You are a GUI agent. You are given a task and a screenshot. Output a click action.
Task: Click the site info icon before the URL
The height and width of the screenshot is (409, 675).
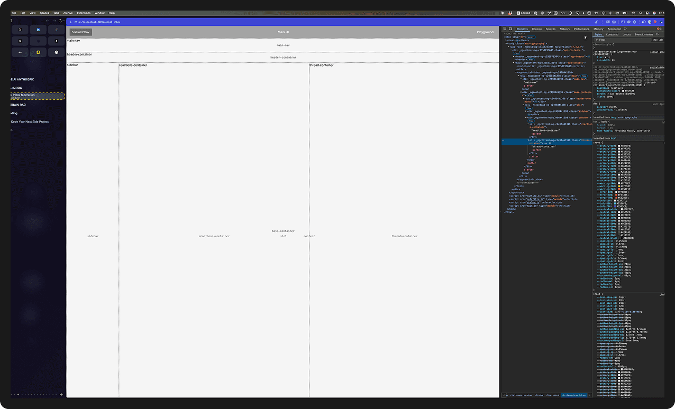point(71,22)
